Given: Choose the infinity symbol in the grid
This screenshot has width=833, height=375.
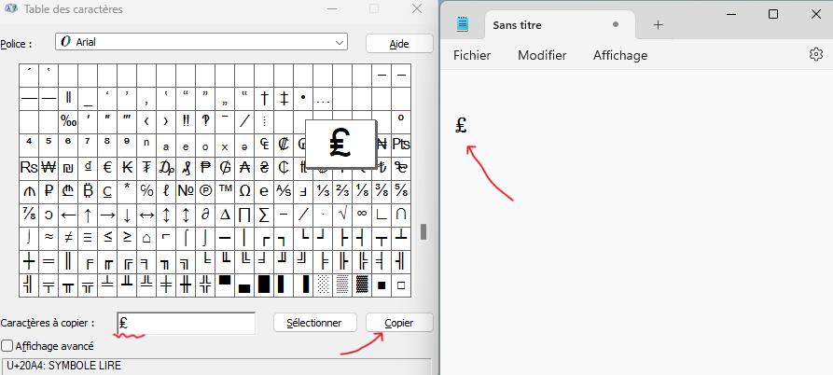Looking at the screenshot, I should 362,215.
